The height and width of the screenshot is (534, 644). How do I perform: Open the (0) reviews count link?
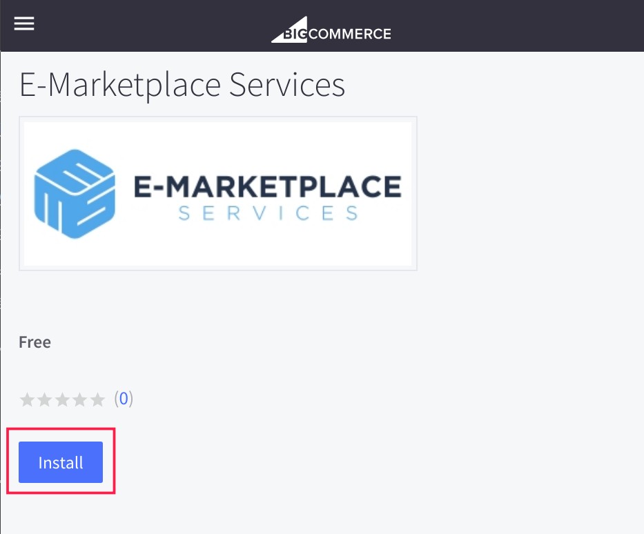124,399
